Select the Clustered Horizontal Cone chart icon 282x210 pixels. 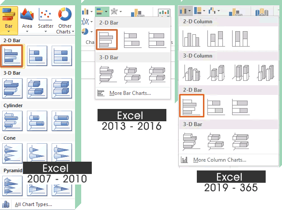click(x=11, y=153)
